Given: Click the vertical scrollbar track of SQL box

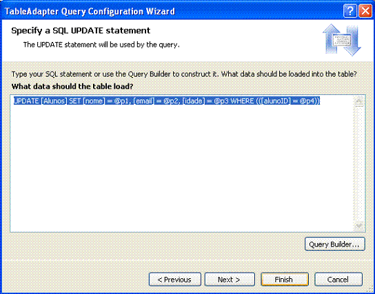Looking at the screenshot, I should click(x=358, y=164).
